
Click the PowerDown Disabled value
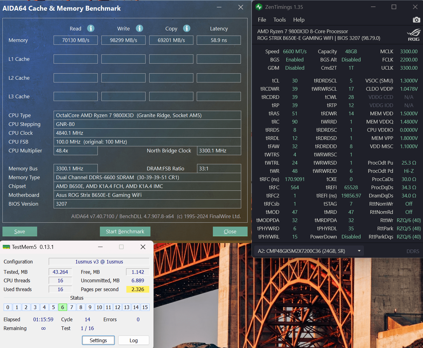click(351, 237)
